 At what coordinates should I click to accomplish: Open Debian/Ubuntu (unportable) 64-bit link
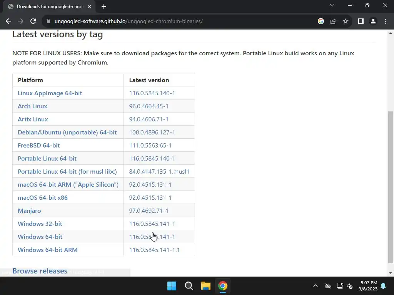click(x=67, y=132)
